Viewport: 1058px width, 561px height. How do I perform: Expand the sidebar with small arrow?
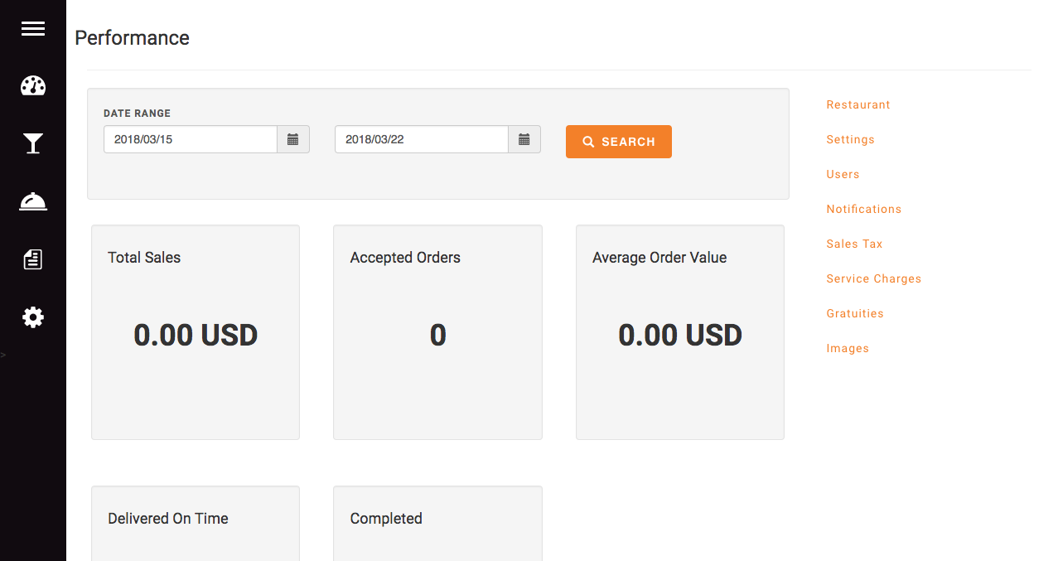click(3, 355)
